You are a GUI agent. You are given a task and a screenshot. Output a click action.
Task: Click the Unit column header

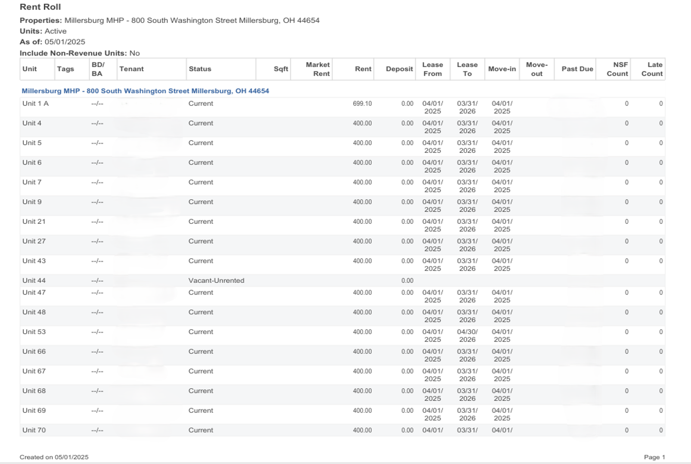[x=30, y=69]
